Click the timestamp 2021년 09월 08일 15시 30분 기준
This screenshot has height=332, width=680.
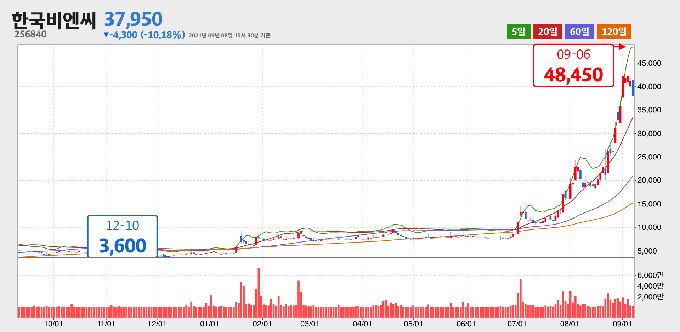pos(229,35)
